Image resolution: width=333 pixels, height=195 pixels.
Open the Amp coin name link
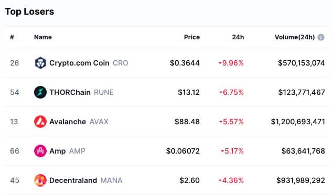[57, 151]
